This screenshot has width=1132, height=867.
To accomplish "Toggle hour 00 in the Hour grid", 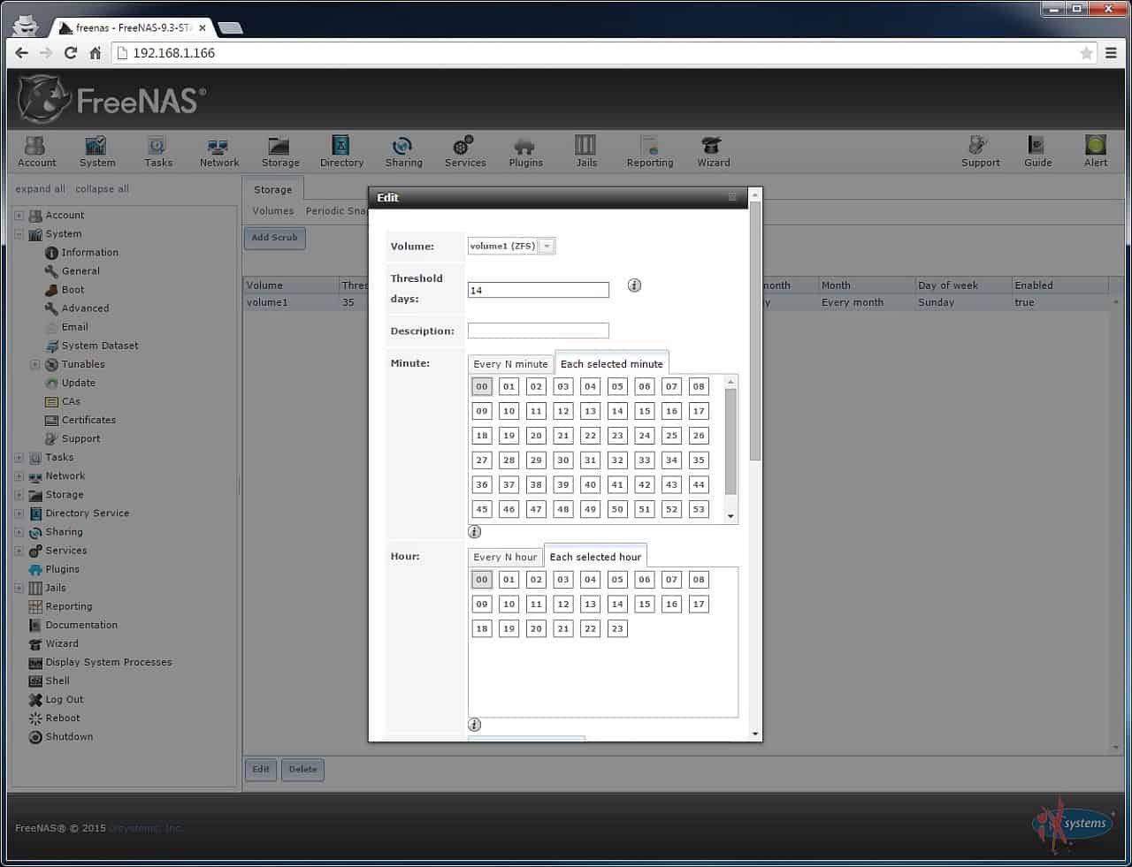I will click(482, 580).
